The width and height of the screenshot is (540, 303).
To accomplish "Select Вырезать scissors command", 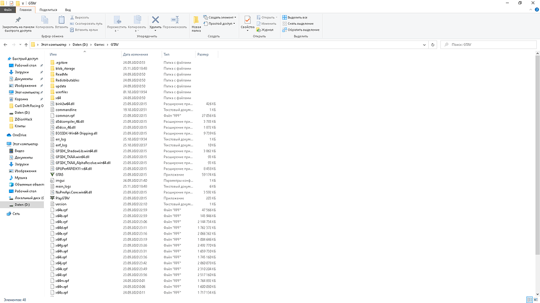I will tap(80, 17).
